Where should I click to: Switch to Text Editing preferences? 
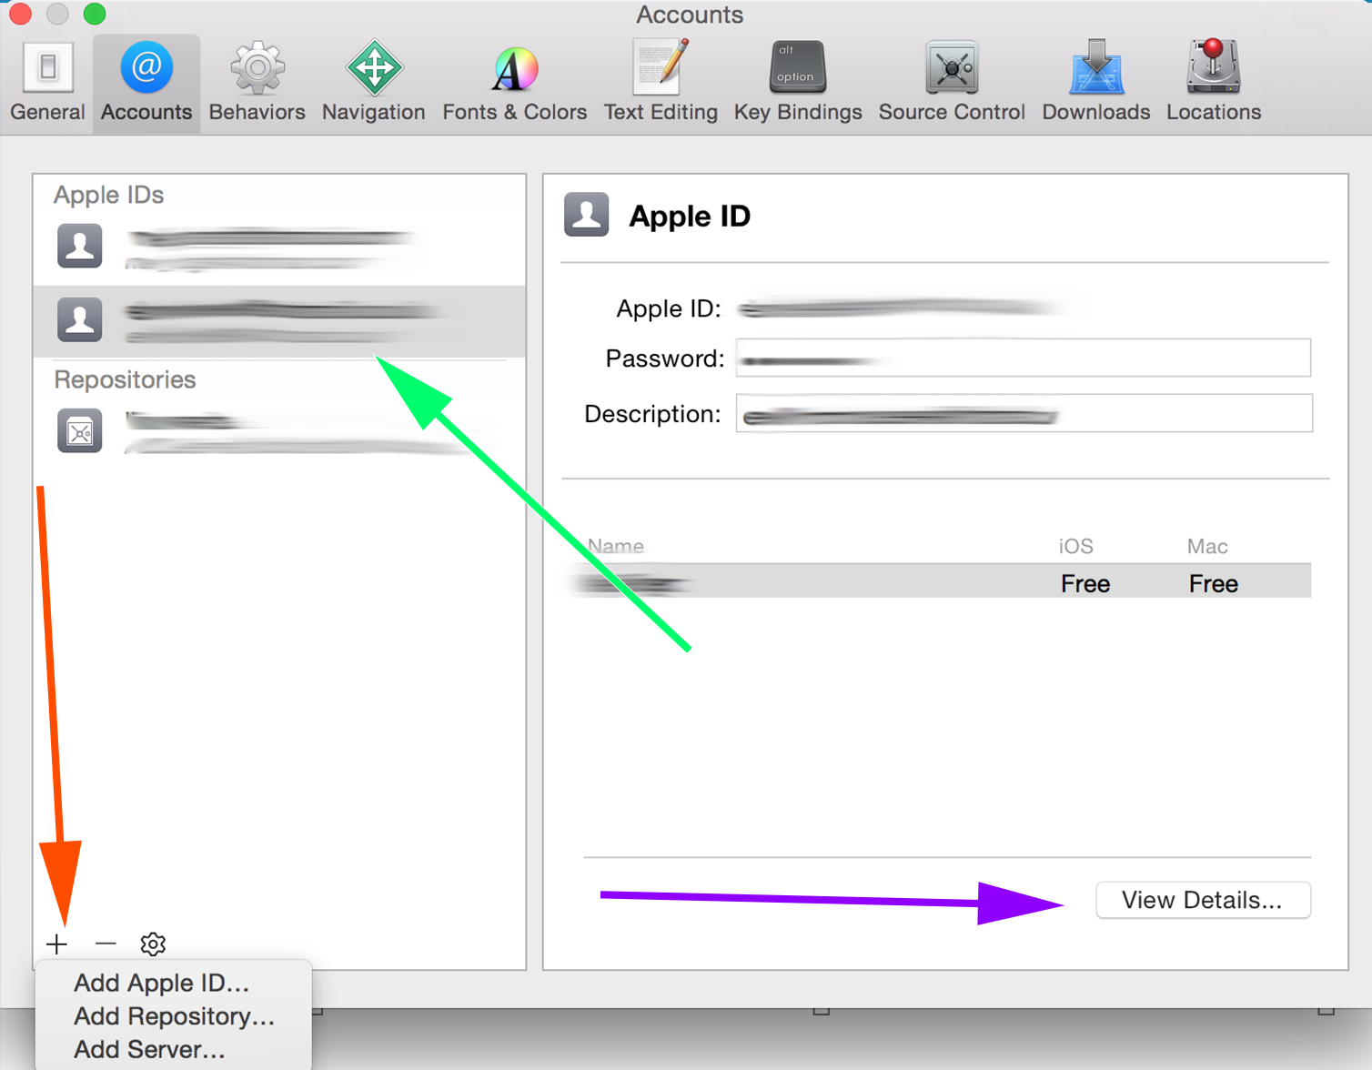(661, 82)
